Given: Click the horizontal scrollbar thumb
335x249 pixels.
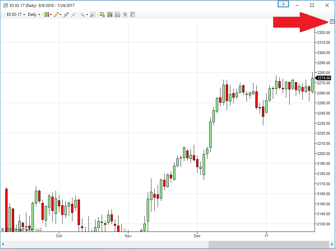Looking at the screenshot, I should [x=269, y=244].
